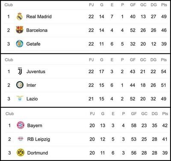This screenshot has width=171, height=161.
Task: Select Lazio's 21 matches played cell
Action: tap(91, 99)
